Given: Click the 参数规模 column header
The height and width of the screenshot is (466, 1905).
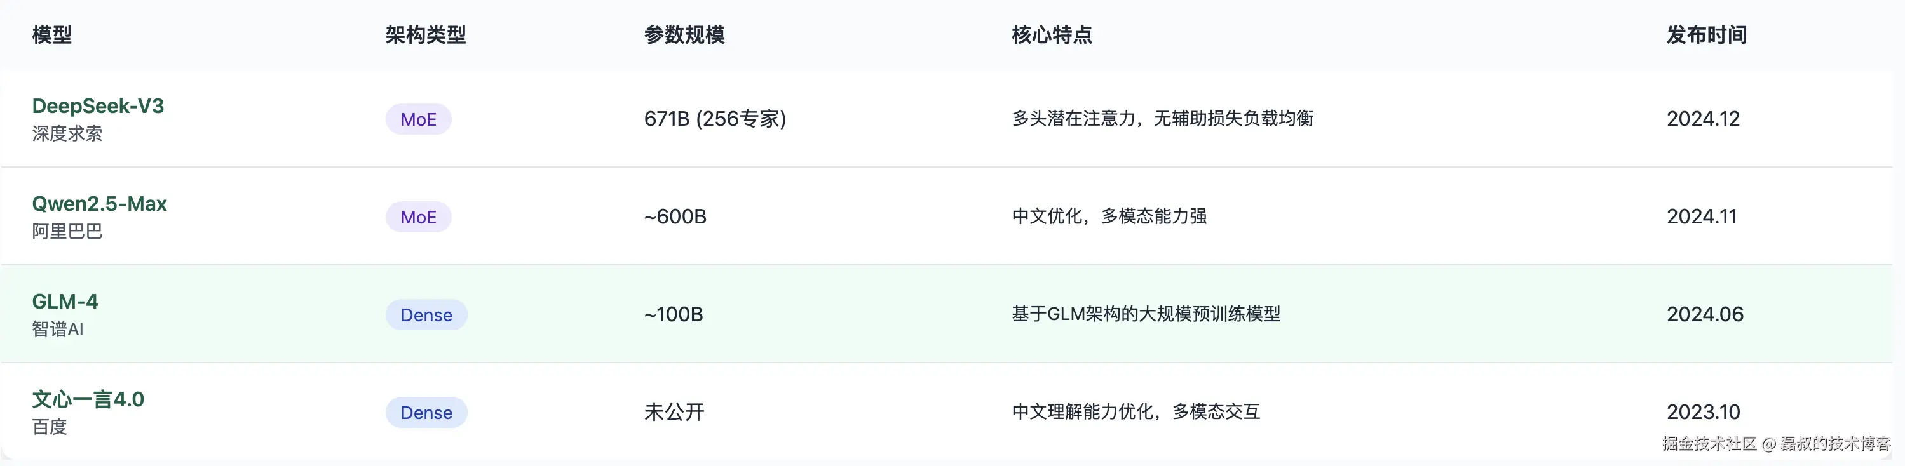Looking at the screenshot, I should coord(684,35).
